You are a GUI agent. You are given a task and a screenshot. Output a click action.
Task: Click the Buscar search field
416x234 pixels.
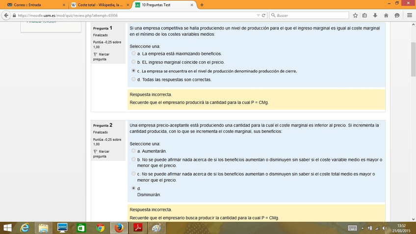click(x=309, y=15)
